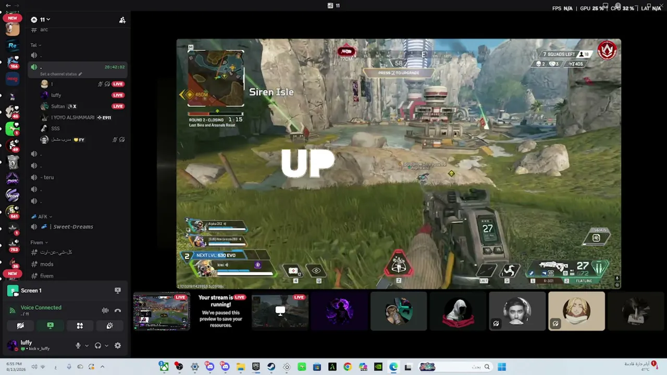Select the white hooded figure participant tile
The width and height of the screenshot is (667, 375).
(458, 311)
